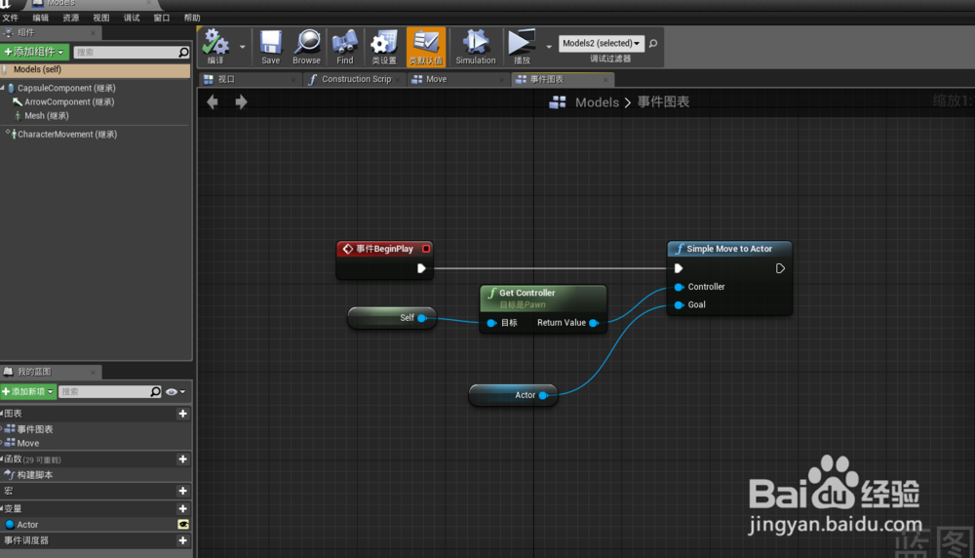Close the 事件图表 tab
The width and height of the screenshot is (975, 558).
pyautogui.click(x=605, y=80)
